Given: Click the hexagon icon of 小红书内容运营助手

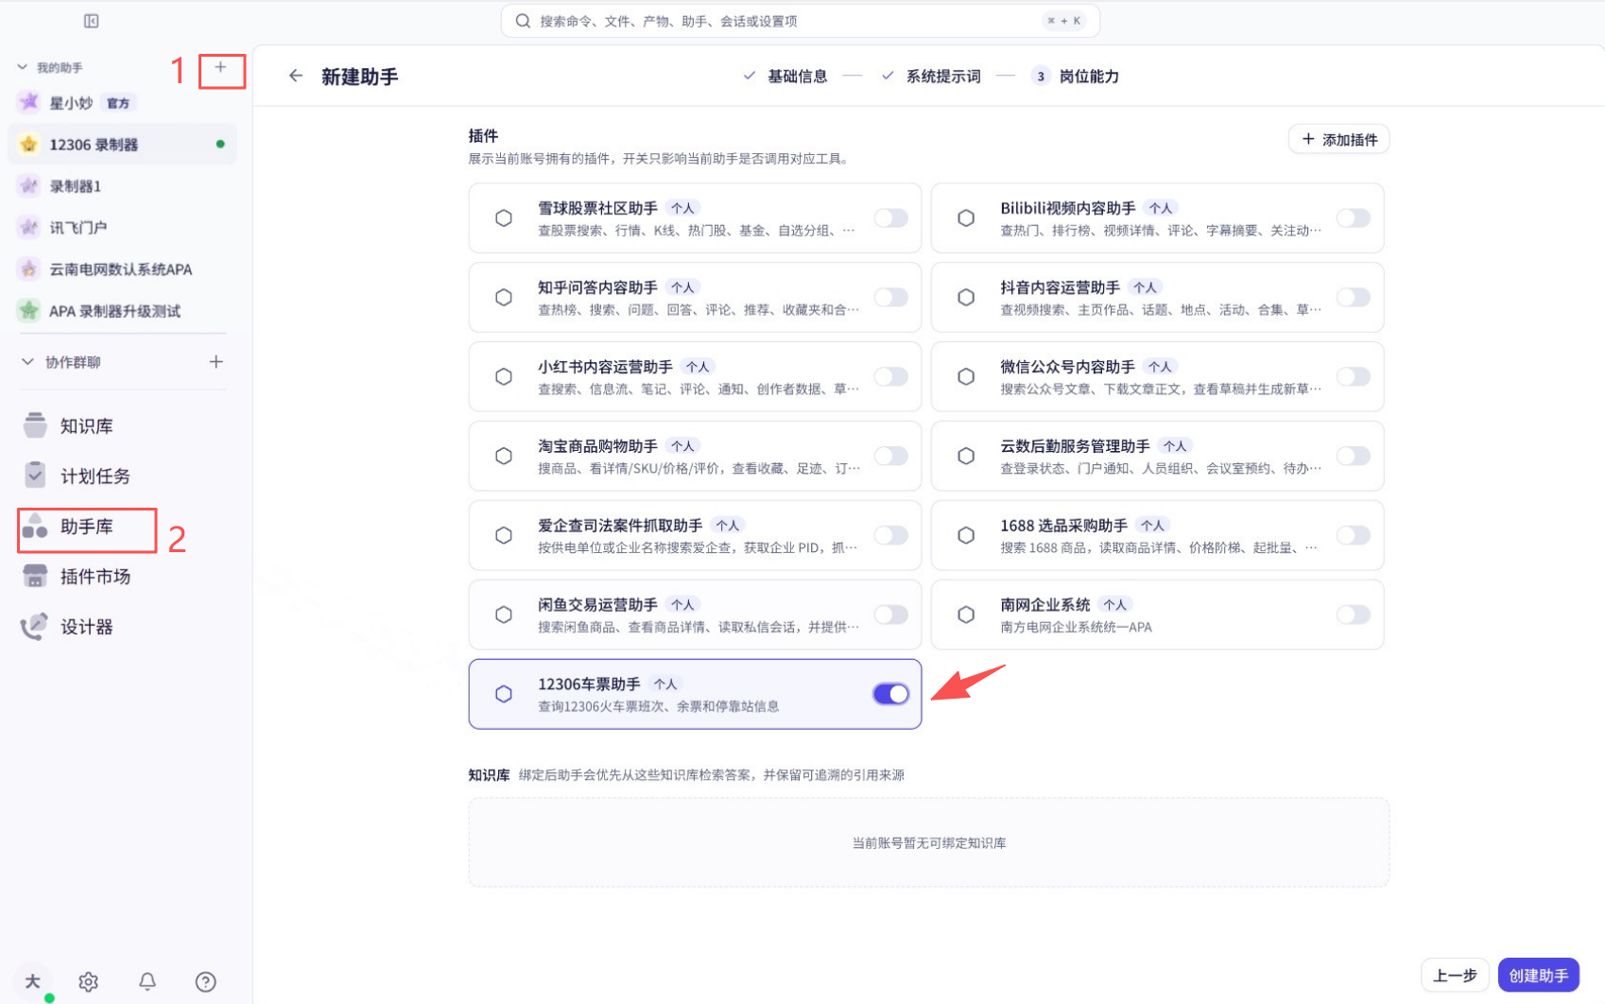Looking at the screenshot, I should [504, 377].
